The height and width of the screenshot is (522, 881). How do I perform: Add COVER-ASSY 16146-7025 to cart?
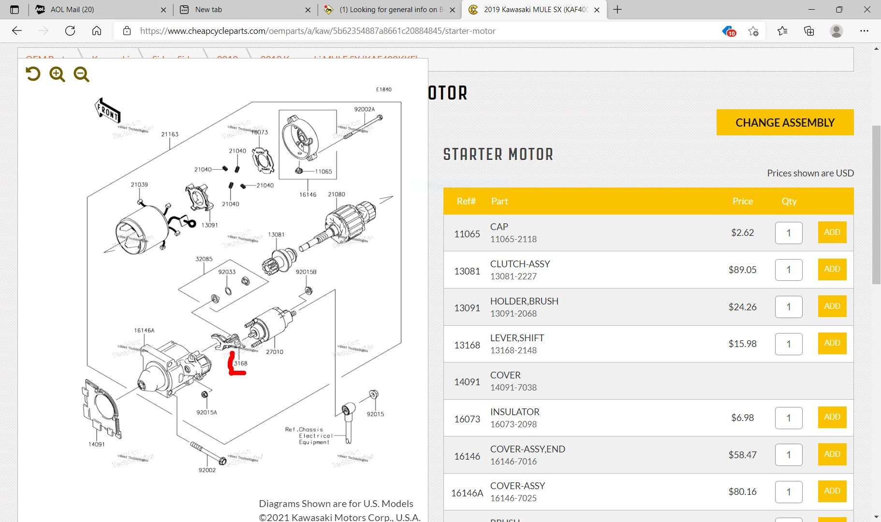832,491
